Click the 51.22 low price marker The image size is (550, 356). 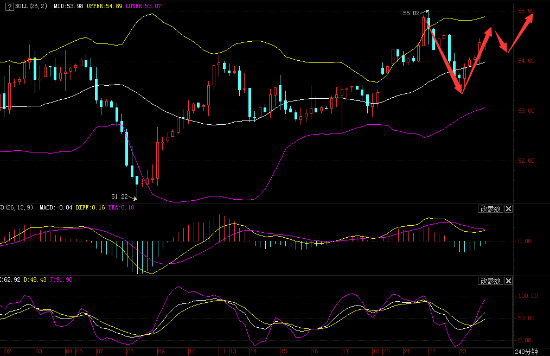click(x=119, y=196)
